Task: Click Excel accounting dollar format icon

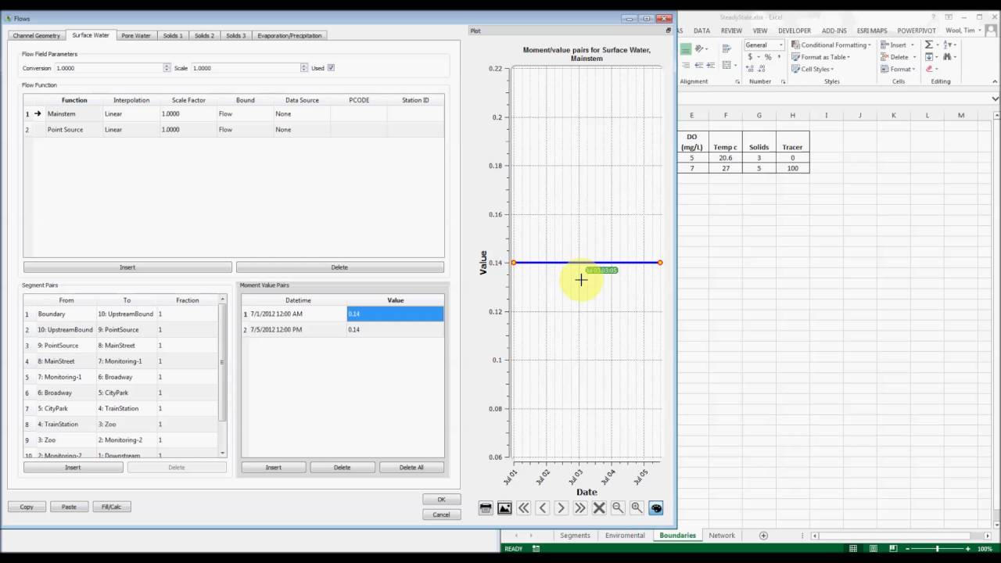Action: pos(752,57)
